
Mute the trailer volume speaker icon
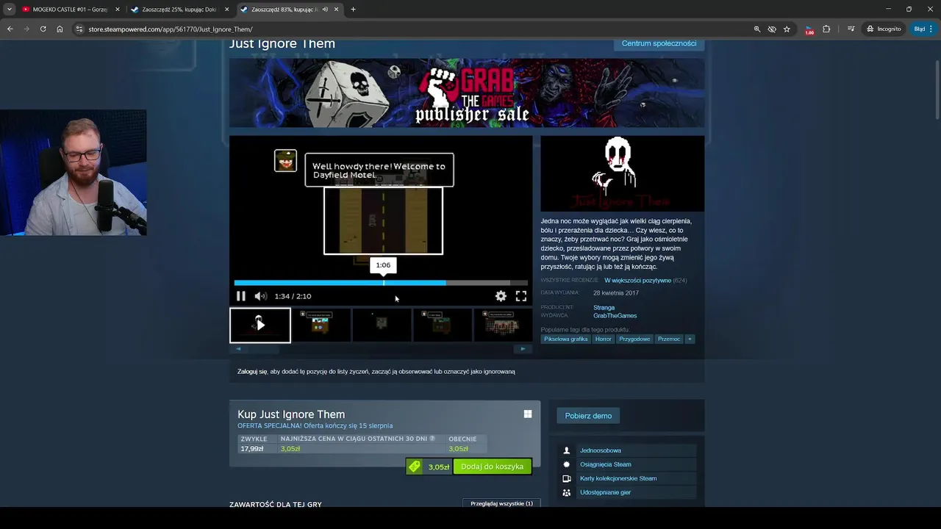tap(260, 296)
